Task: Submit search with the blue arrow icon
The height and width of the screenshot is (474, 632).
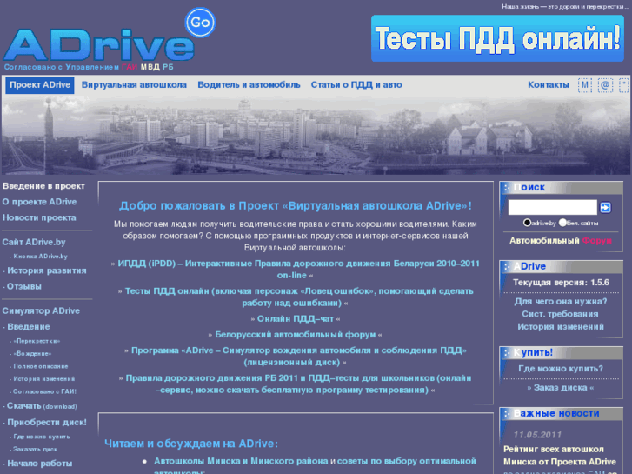Action: point(605,207)
